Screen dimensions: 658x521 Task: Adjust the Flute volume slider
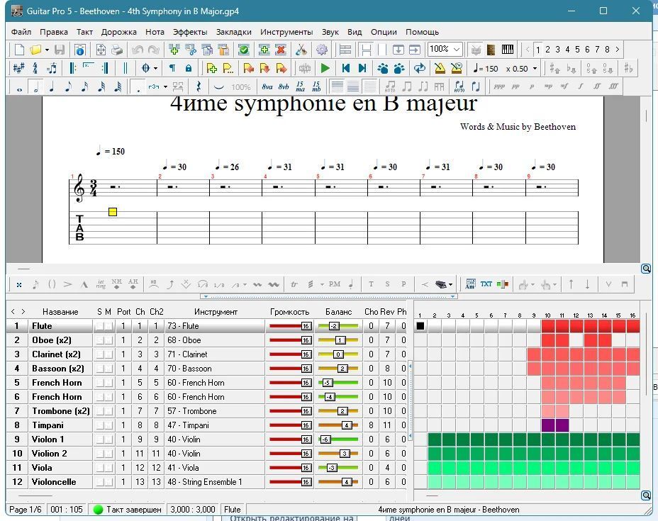tap(291, 326)
